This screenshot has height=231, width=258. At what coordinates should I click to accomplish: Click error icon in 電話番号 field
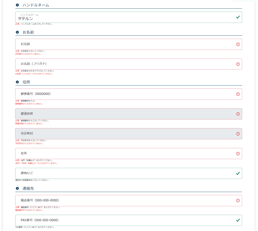pyautogui.click(x=238, y=201)
